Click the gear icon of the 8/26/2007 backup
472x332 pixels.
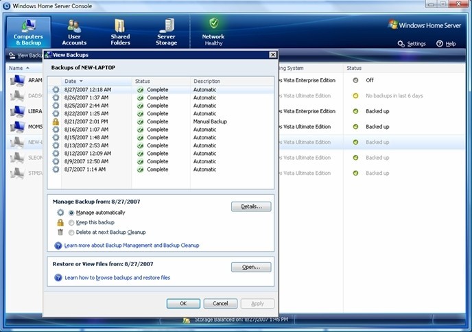click(x=56, y=97)
